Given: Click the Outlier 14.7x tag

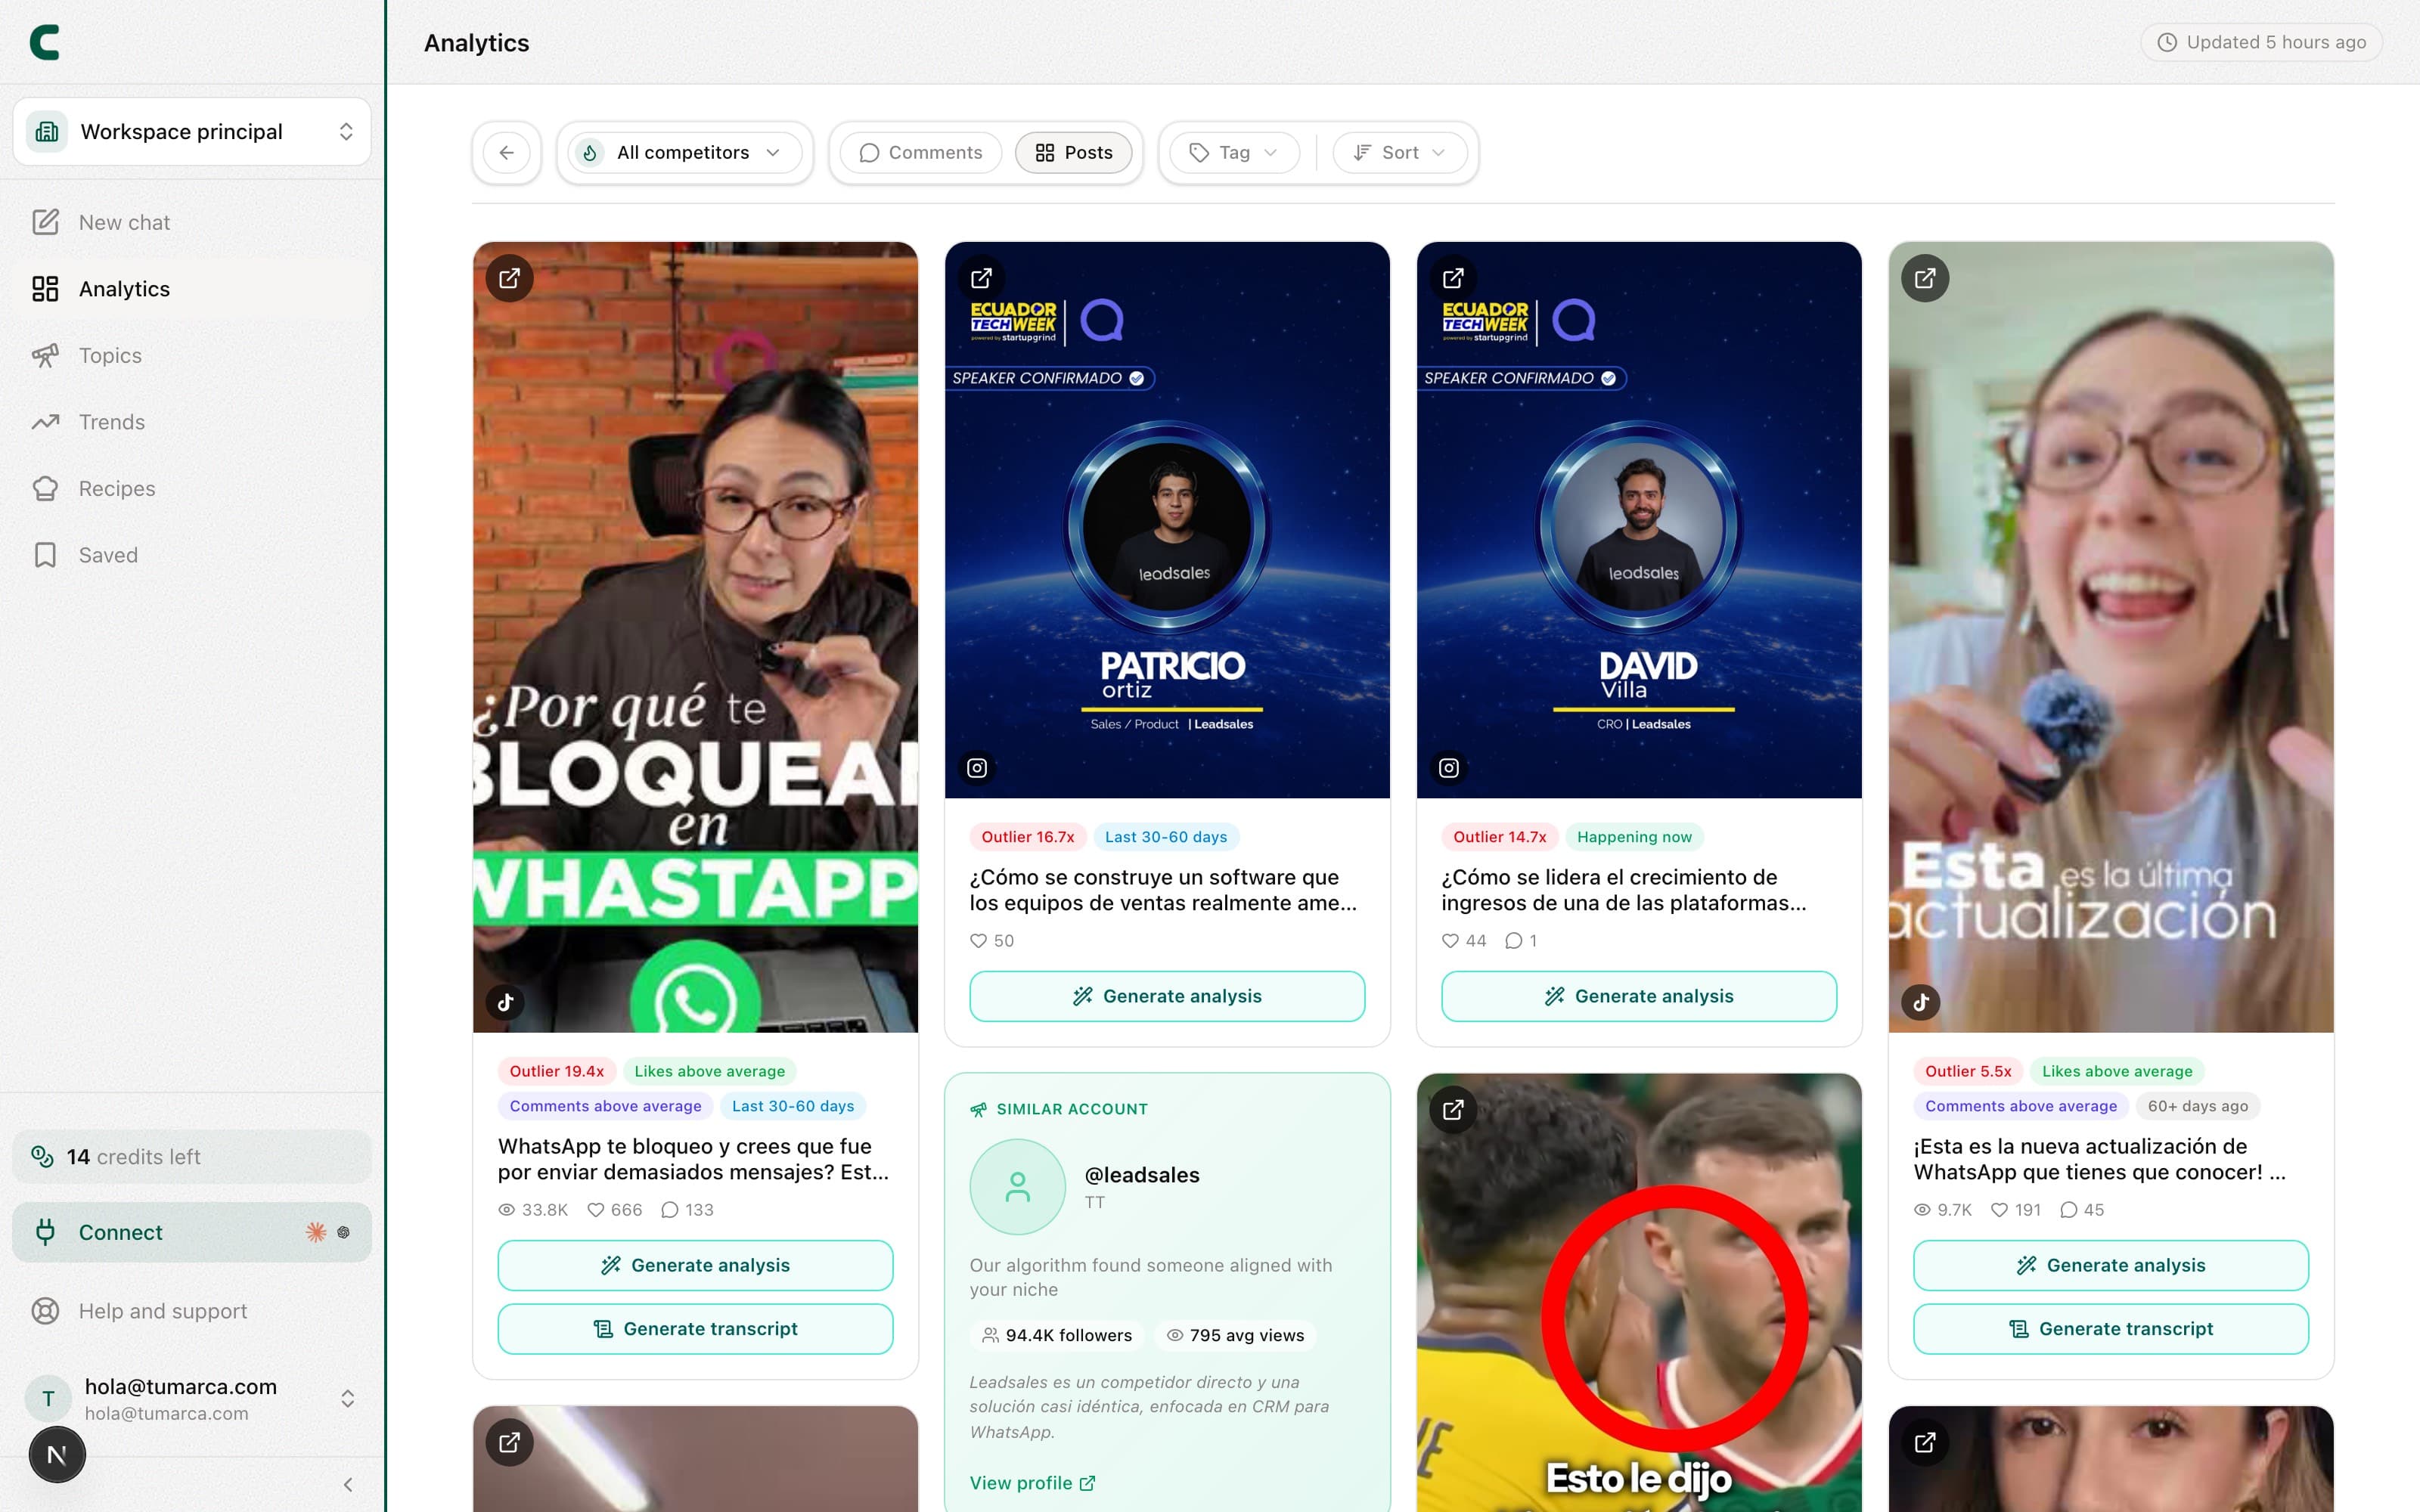Looking at the screenshot, I should pos(1500,837).
